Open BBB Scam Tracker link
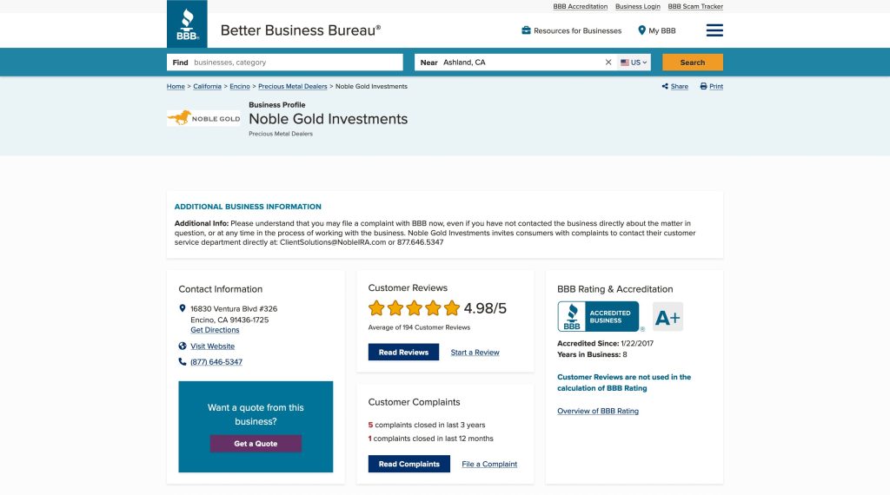The image size is (890, 495). click(x=695, y=6)
